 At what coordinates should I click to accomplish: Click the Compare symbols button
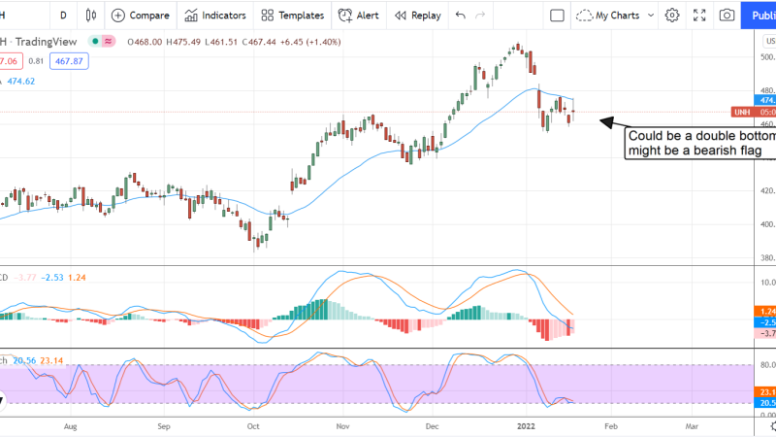coord(140,16)
